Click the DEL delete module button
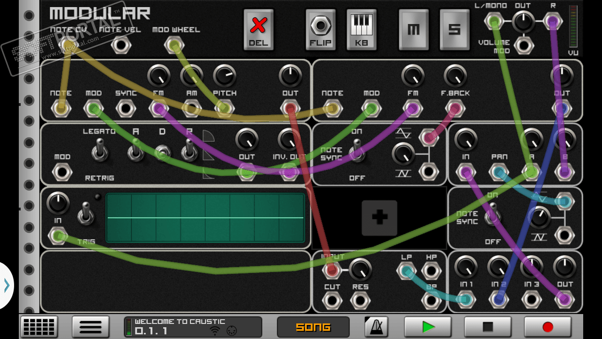Image resolution: width=602 pixels, height=339 pixels. (x=258, y=29)
